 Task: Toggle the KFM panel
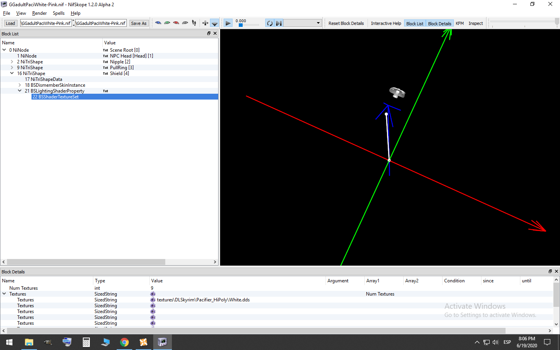460,23
